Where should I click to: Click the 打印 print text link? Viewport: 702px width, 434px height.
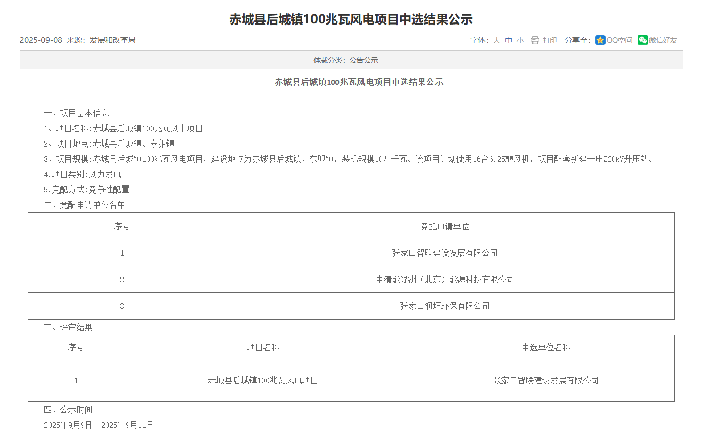point(550,40)
